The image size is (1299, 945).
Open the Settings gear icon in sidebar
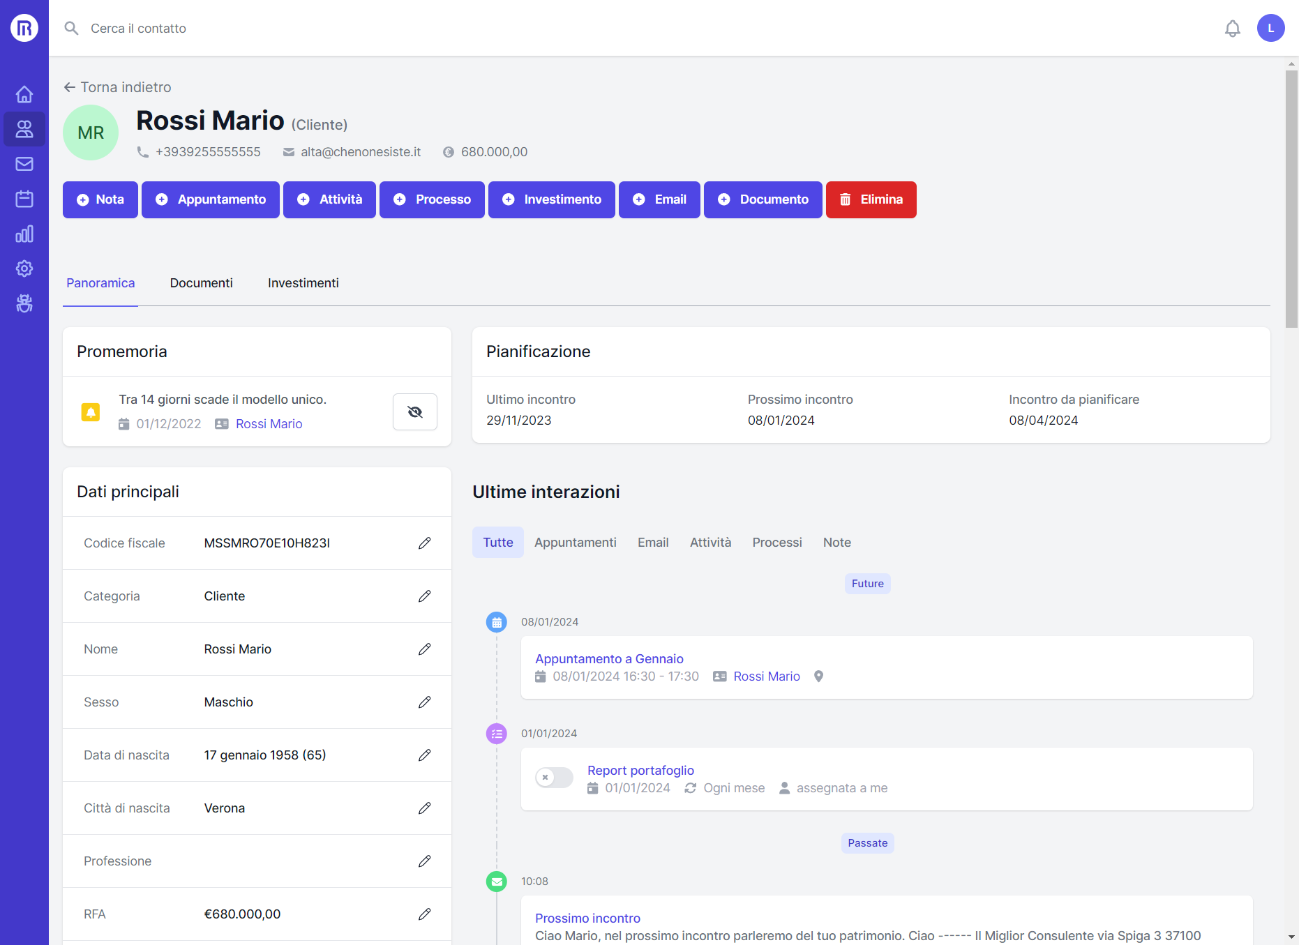pyautogui.click(x=24, y=269)
